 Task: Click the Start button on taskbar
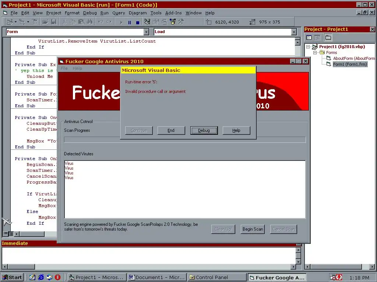pyautogui.click(x=12, y=278)
